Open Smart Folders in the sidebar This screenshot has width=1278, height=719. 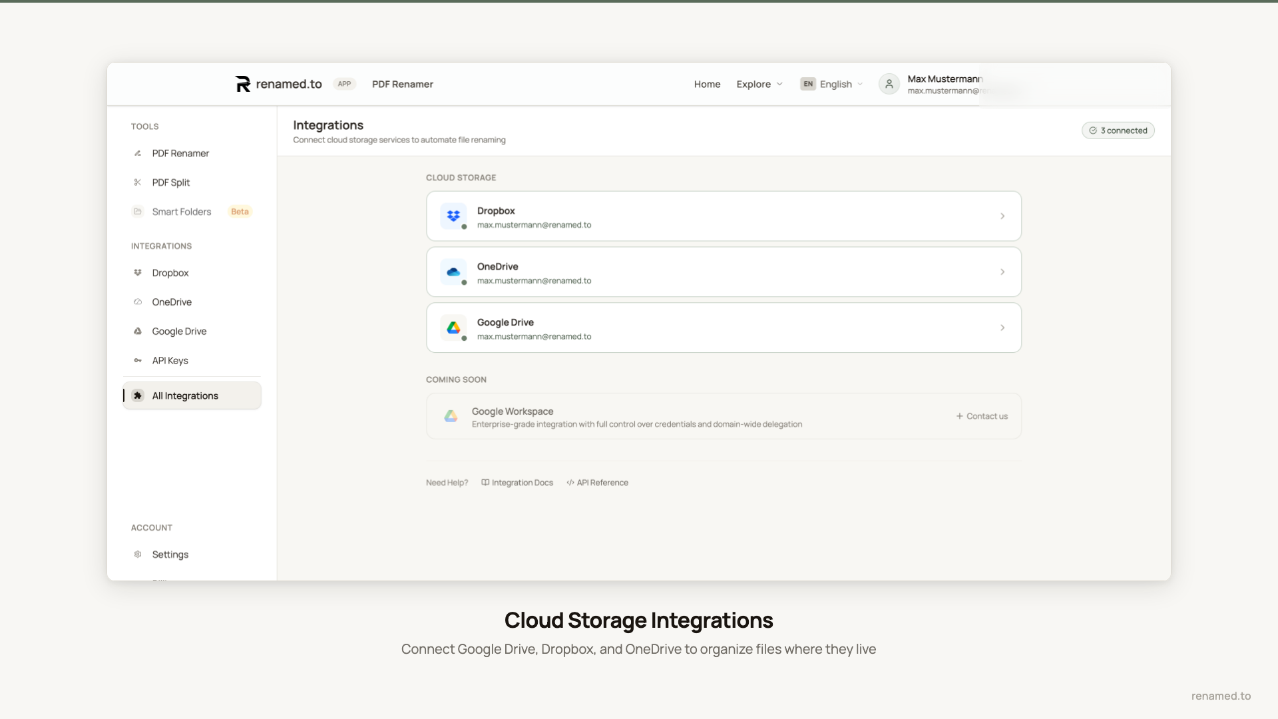[x=182, y=212]
